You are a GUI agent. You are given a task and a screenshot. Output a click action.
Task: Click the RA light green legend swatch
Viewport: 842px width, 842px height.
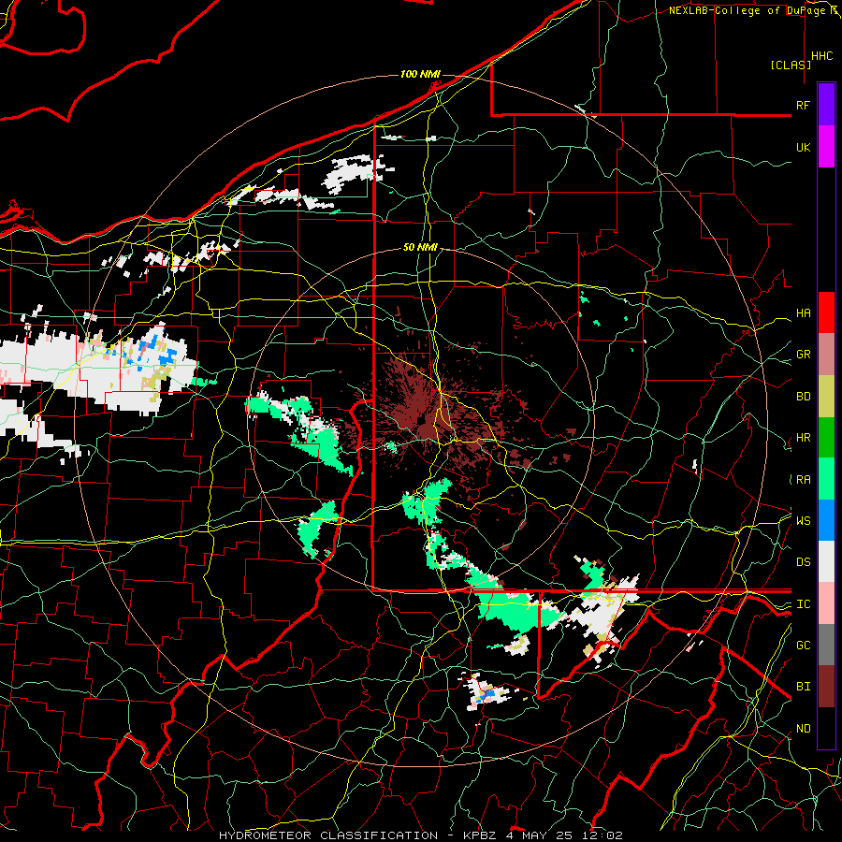click(x=826, y=479)
